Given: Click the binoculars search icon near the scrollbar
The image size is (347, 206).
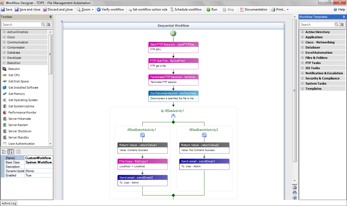Looking at the screenshot, I should pyautogui.click(x=294, y=192).
